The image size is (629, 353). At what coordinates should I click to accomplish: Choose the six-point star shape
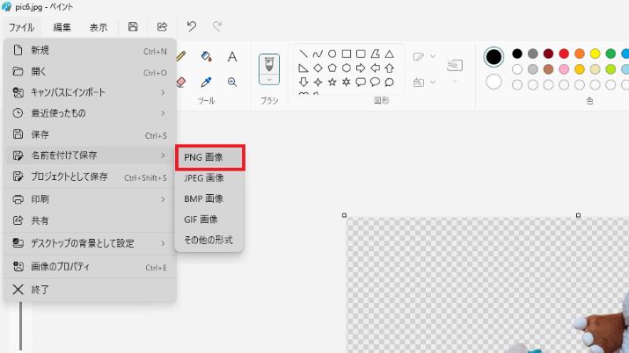click(347, 82)
